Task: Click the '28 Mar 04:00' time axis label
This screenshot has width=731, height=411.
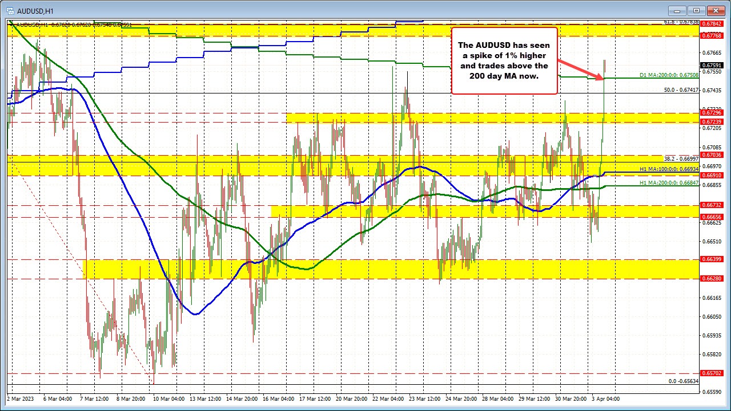Action: [497, 400]
